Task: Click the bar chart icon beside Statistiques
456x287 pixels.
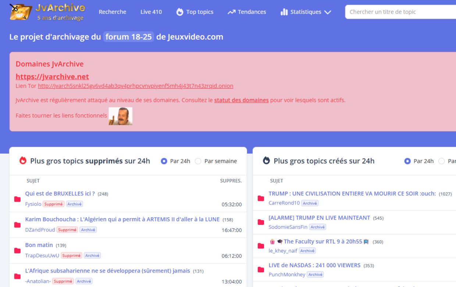Action: coord(284,12)
